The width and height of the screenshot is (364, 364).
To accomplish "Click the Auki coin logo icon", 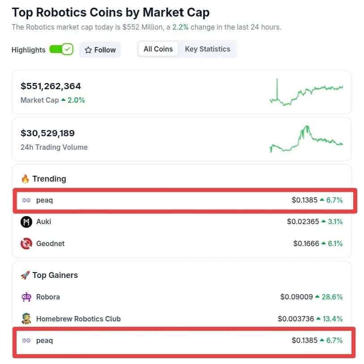I will (x=26, y=221).
